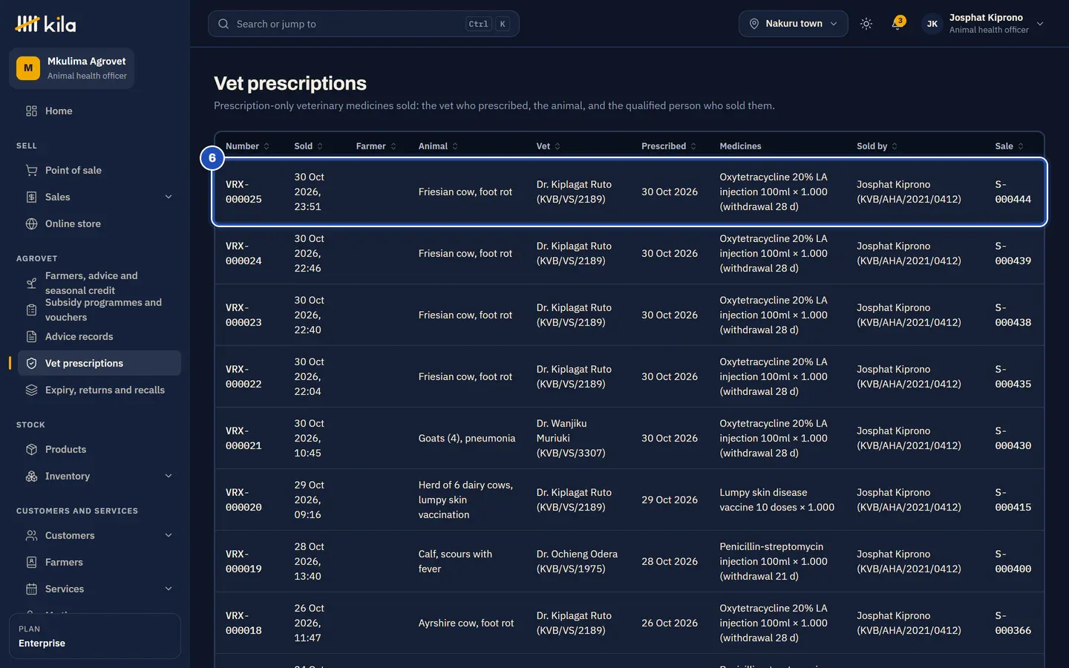Sort table by Prescribed column
Image resolution: width=1069 pixels, height=668 pixels.
(669, 146)
